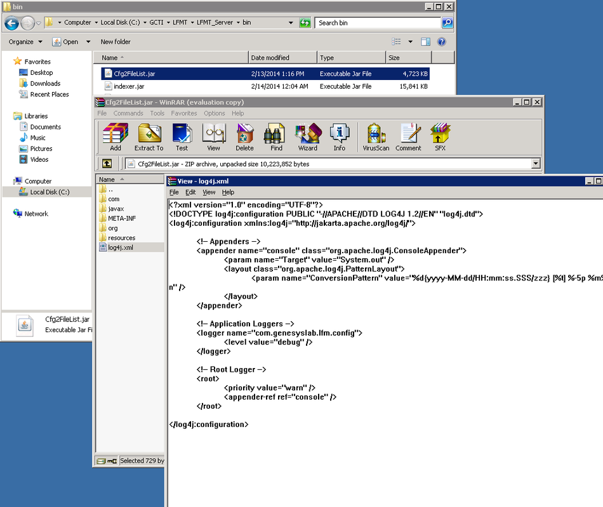Select the Cfg2FileList.jar file icon in Explorer
This screenshot has height=507, width=603.
108,74
